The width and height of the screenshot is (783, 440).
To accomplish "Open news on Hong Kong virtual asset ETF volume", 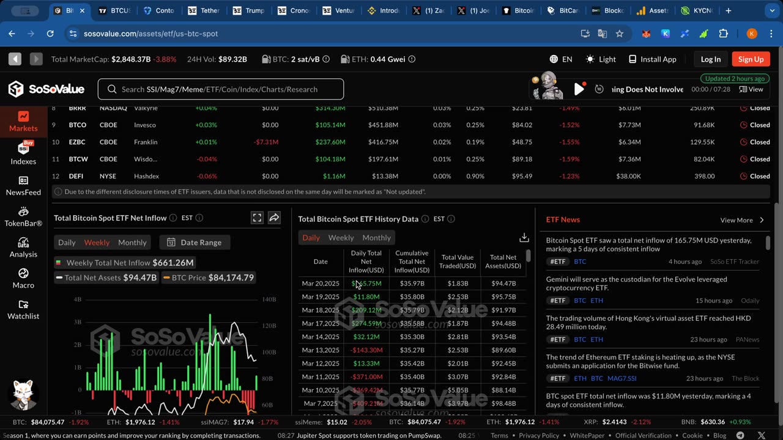I will click(x=648, y=322).
